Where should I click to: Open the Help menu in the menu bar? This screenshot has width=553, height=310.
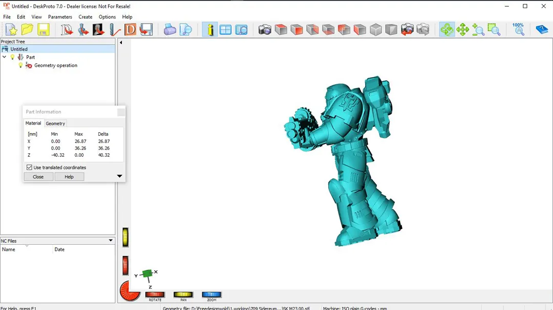(x=127, y=17)
